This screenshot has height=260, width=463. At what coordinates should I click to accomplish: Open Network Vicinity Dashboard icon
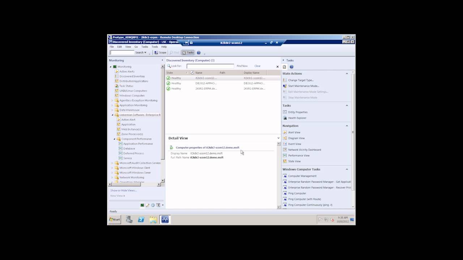click(x=285, y=150)
